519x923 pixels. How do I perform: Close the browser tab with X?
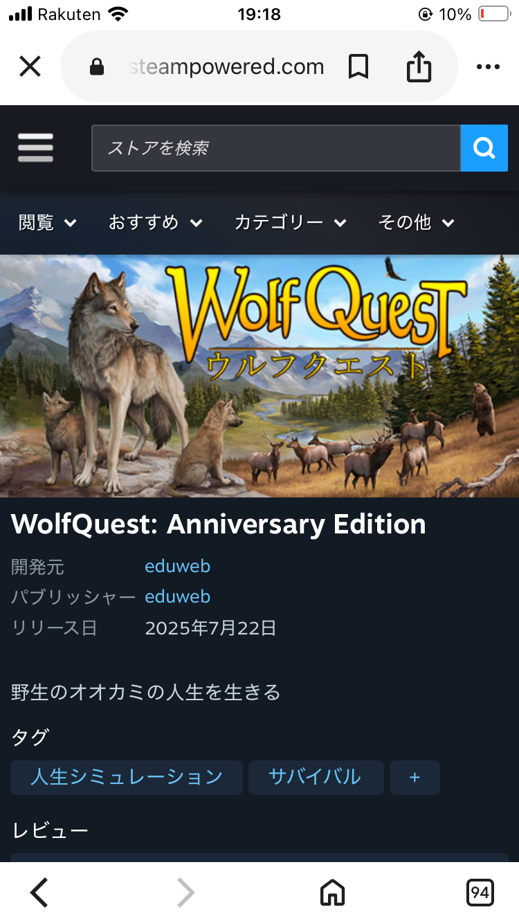[30, 67]
